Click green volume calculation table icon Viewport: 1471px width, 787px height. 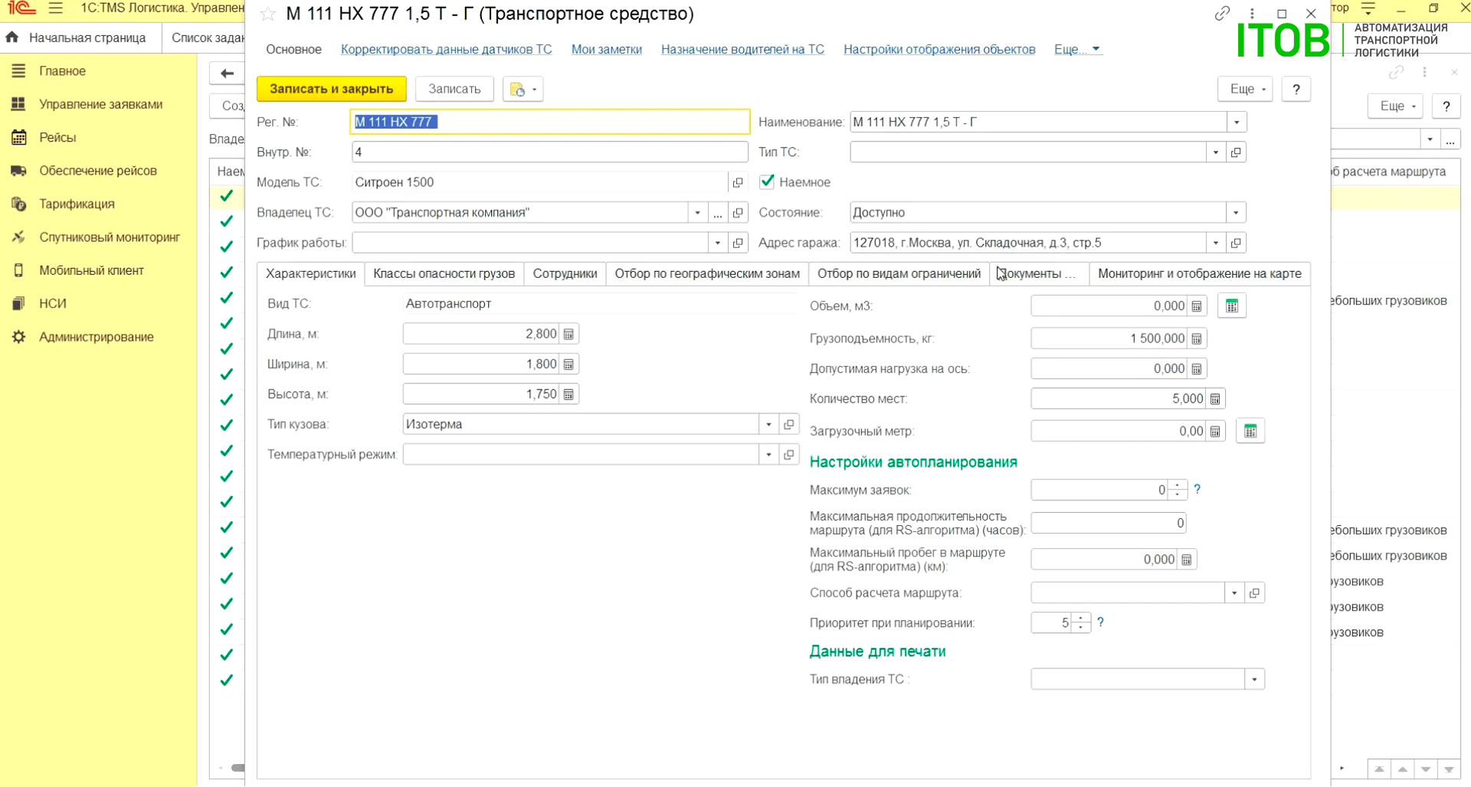tap(1232, 306)
